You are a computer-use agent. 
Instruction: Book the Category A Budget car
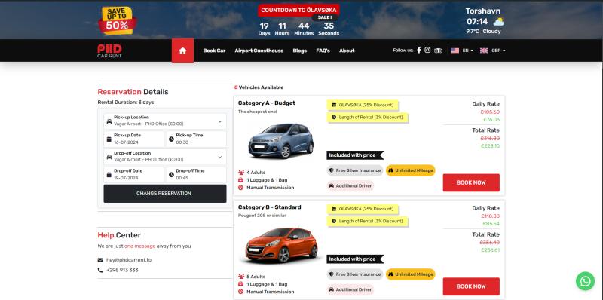pyautogui.click(x=471, y=182)
